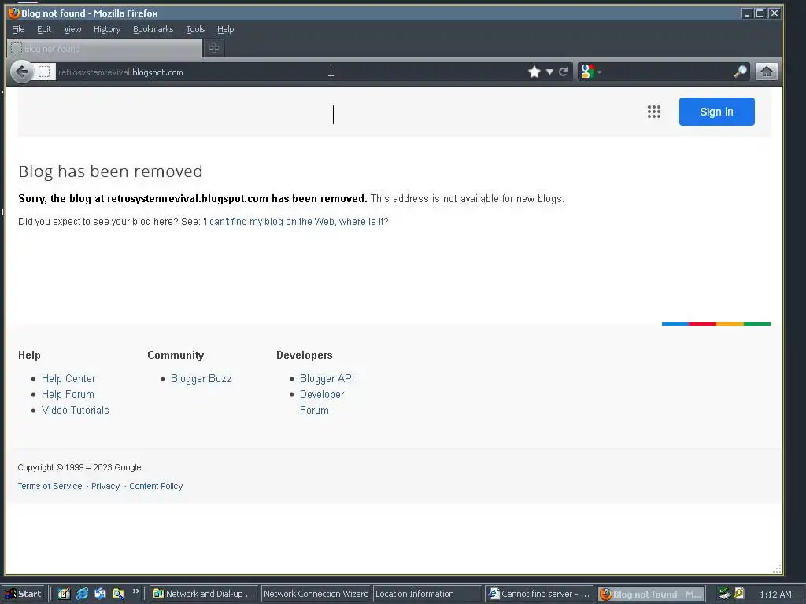Switch to Network and Dial-up taskbar window

coord(204,594)
